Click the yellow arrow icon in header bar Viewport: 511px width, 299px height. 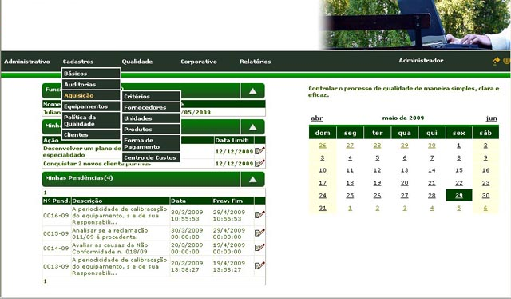point(496,61)
